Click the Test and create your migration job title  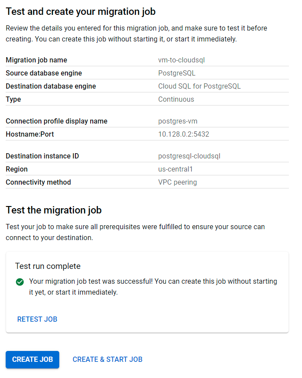(x=81, y=11)
